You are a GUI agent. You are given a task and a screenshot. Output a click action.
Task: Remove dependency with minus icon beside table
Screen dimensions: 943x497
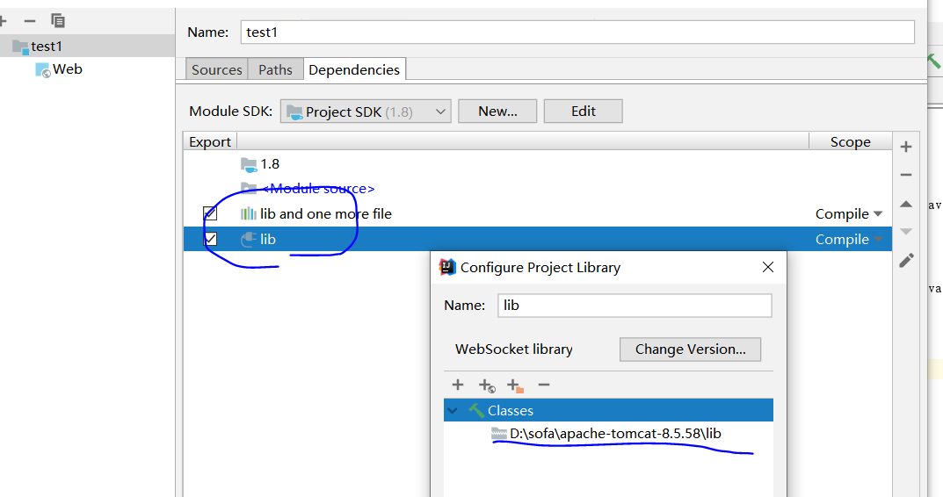(x=906, y=175)
